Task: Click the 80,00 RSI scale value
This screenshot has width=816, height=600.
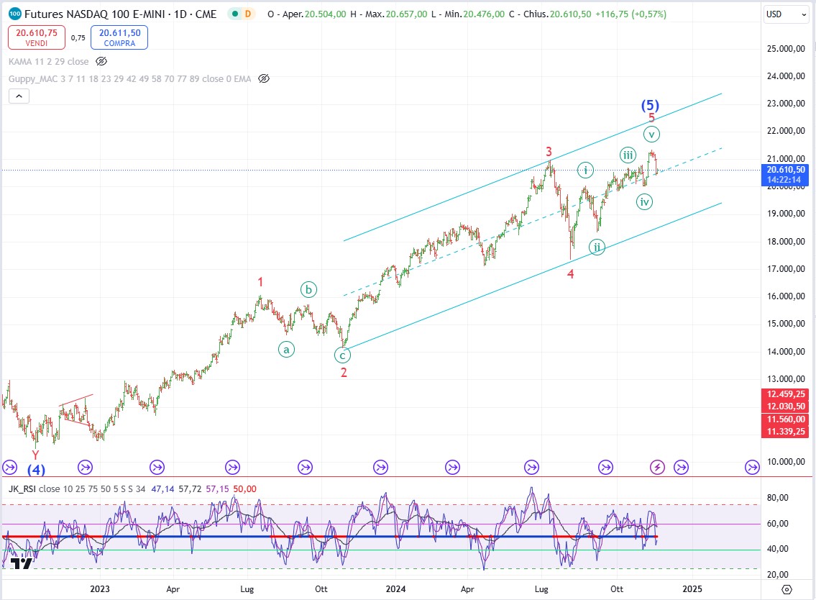Action: tap(777, 497)
